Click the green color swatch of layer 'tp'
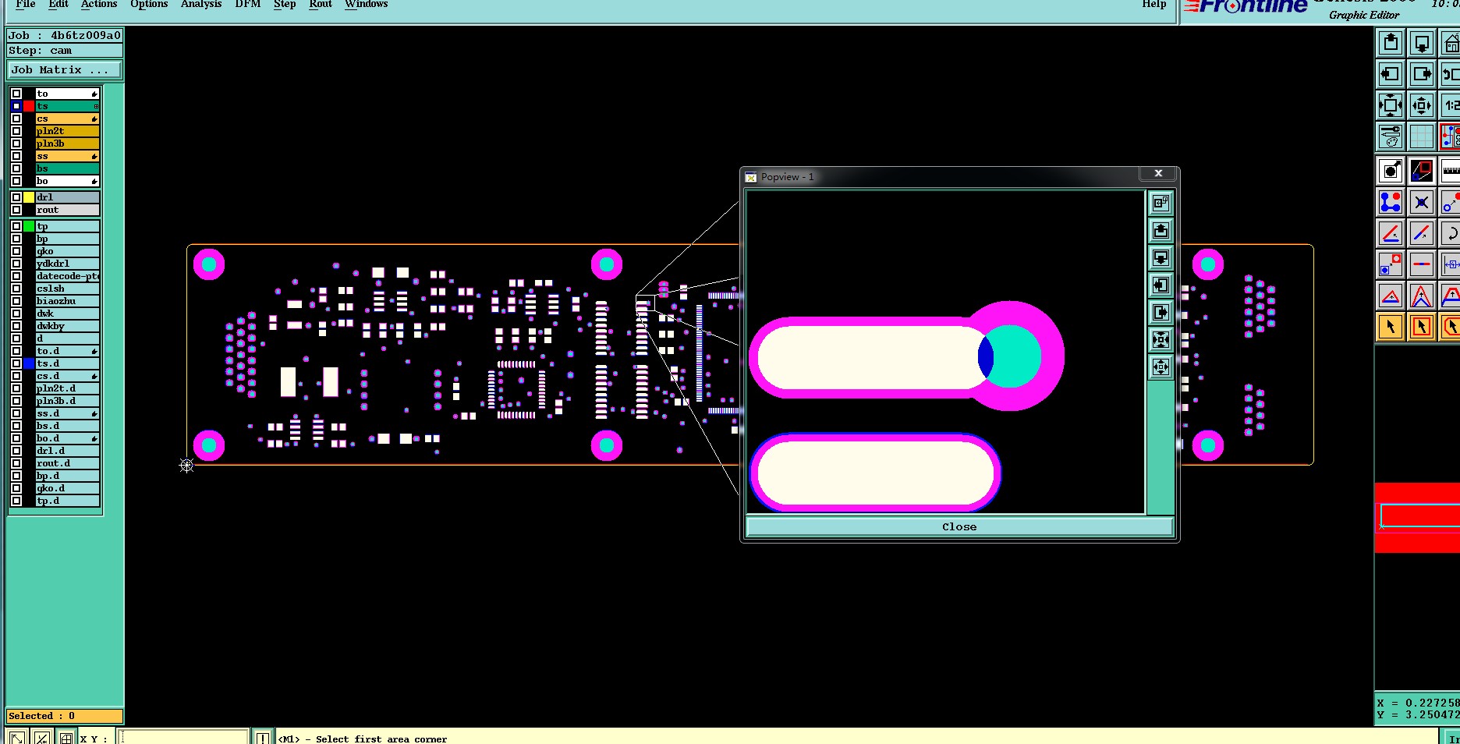Image resolution: width=1460 pixels, height=744 pixels. tap(29, 226)
